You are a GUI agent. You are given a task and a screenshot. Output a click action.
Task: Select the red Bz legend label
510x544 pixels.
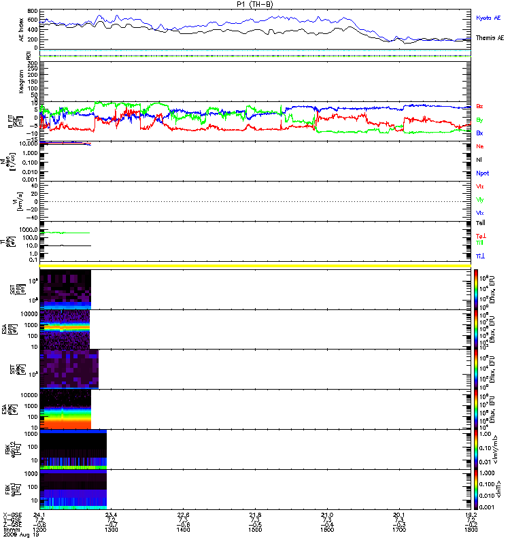point(480,106)
